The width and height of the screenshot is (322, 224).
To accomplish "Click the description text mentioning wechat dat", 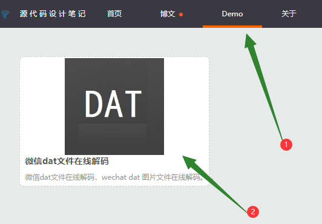I will point(114,177).
